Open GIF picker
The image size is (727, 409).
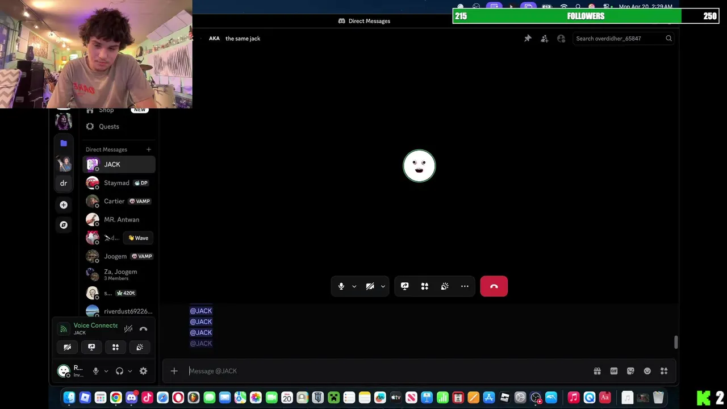(x=614, y=371)
